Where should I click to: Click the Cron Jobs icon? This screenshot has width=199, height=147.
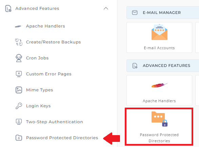(19, 58)
